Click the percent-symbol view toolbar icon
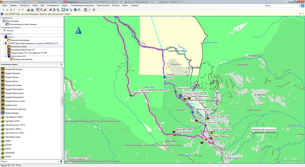 (71, 10)
